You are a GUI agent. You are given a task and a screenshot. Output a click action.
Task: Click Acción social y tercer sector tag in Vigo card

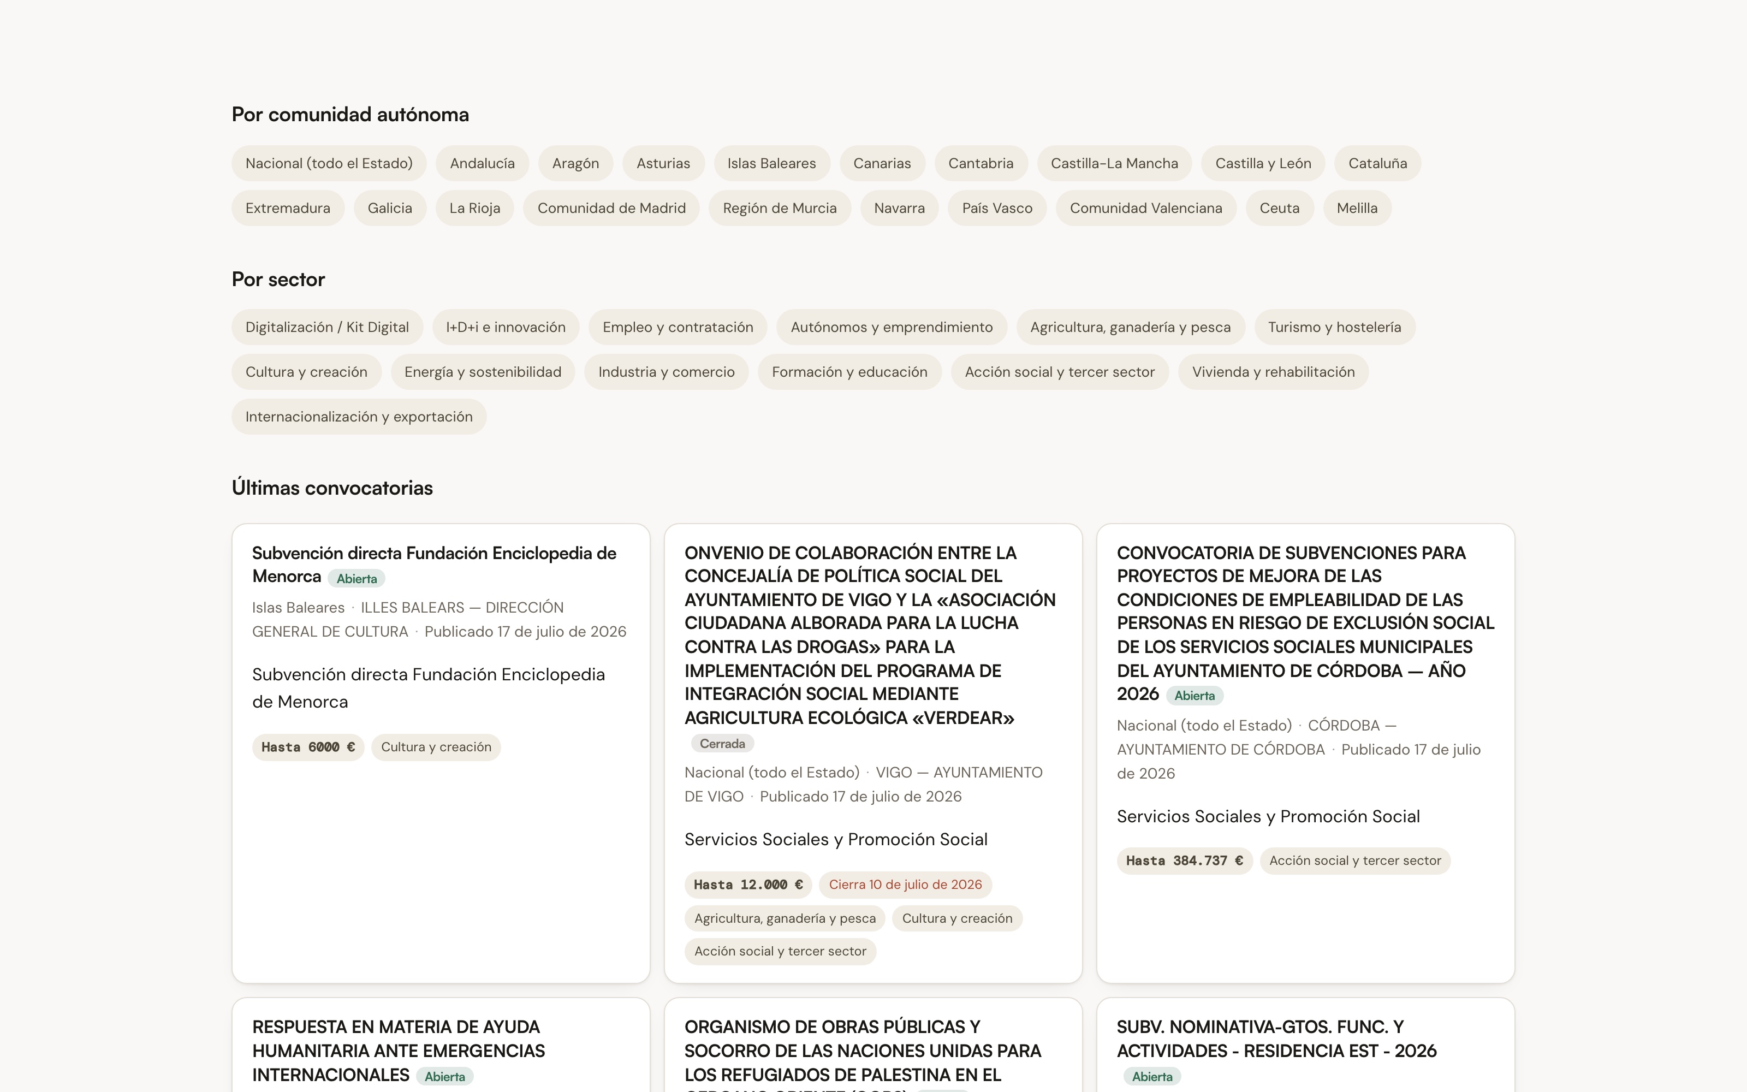pyautogui.click(x=780, y=952)
